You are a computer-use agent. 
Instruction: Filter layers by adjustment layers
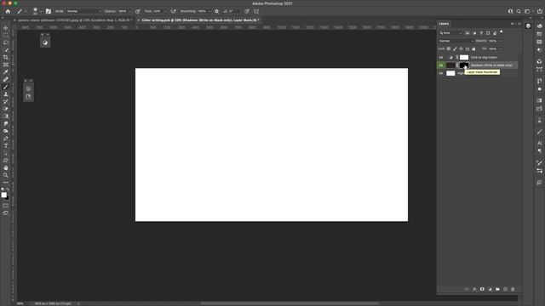pyautogui.click(x=474, y=33)
